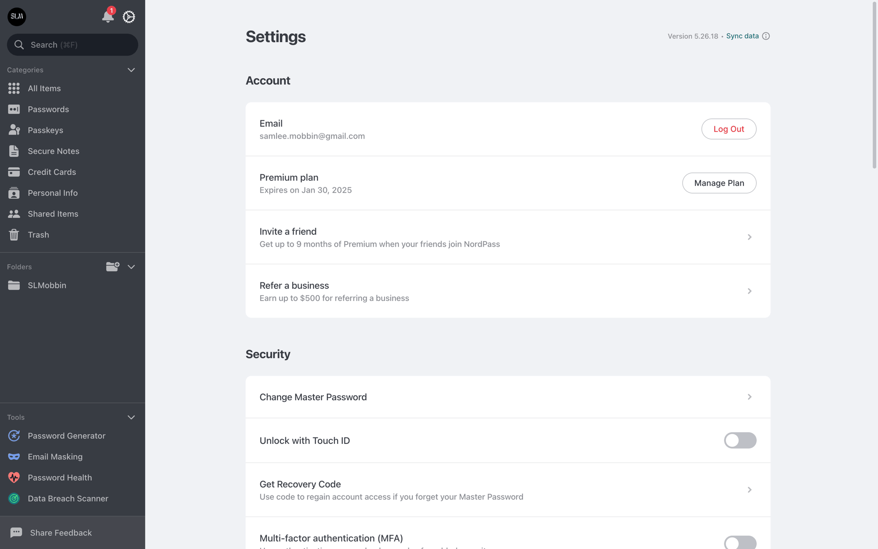Click the Personal Info icon
The width and height of the screenshot is (878, 549).
14,193
